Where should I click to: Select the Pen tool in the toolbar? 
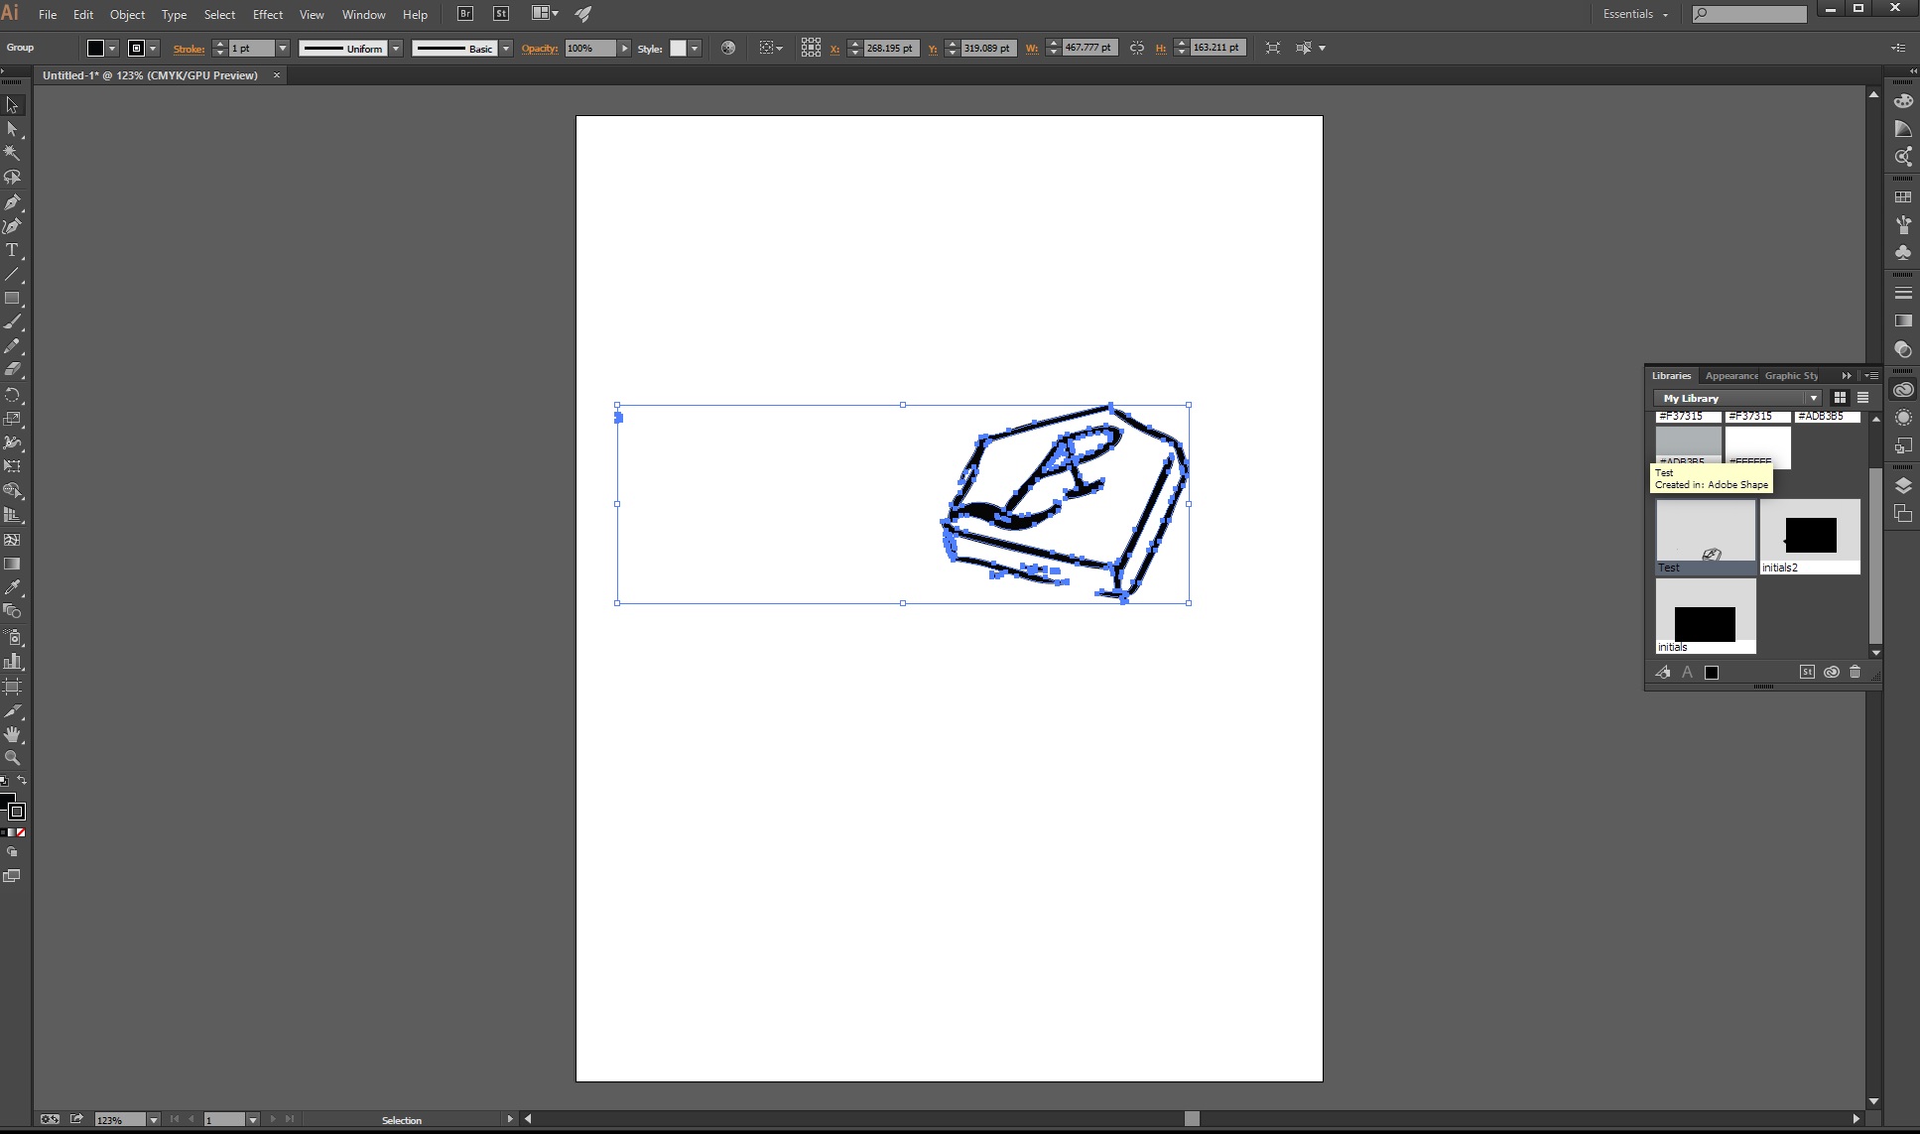click(x=13, y=202)
